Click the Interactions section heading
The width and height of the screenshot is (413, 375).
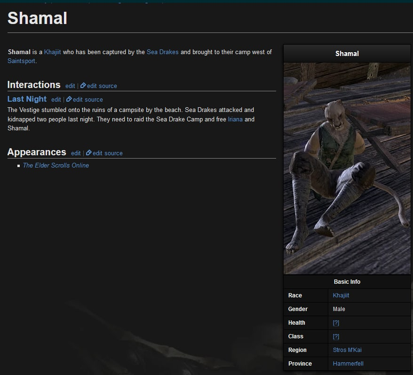pos(34,85)
